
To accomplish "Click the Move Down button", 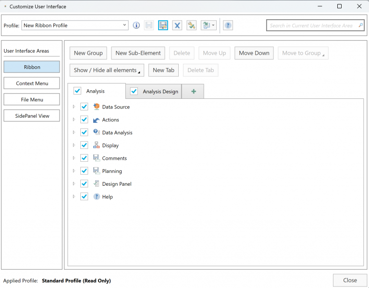I will pyautogui.click(x=254, y=53).
